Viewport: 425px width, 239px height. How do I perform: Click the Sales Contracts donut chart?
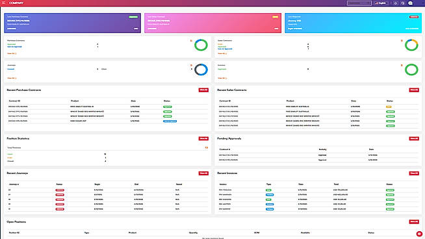pos(411,45)
